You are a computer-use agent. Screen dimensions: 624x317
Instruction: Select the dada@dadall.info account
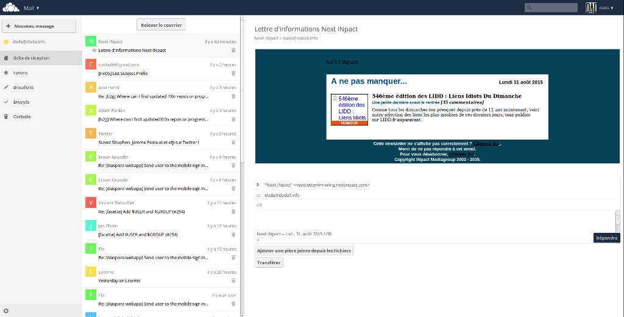point(29,42)
